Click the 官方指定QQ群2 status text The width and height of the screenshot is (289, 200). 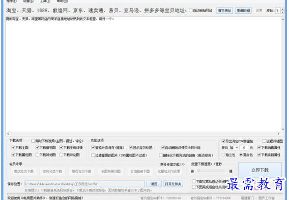tap(211, 198)
